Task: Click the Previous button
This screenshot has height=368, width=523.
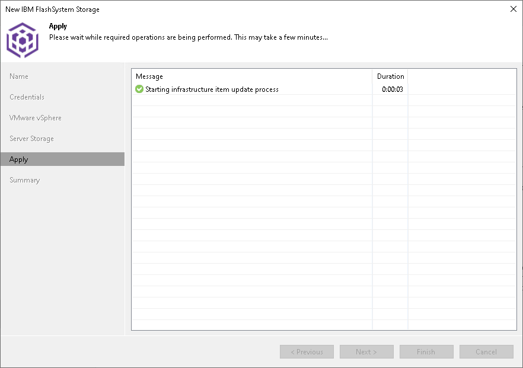Action: click(307, 351)
